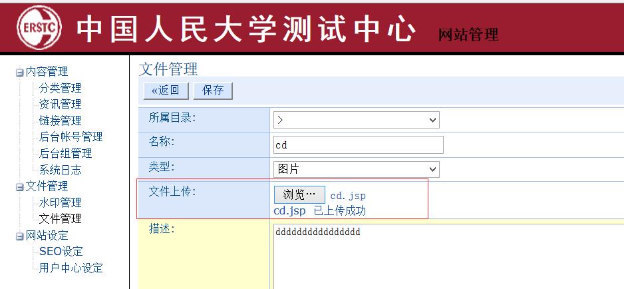The image size is (624, 289).
Task: Click the 文件管理 page heading
Action: (x=168, y=69)
